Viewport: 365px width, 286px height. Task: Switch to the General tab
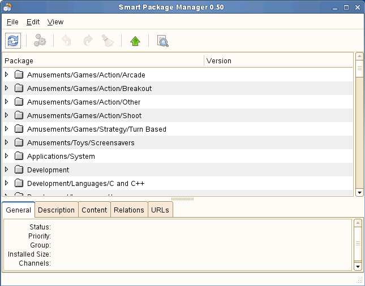point(18,210)
